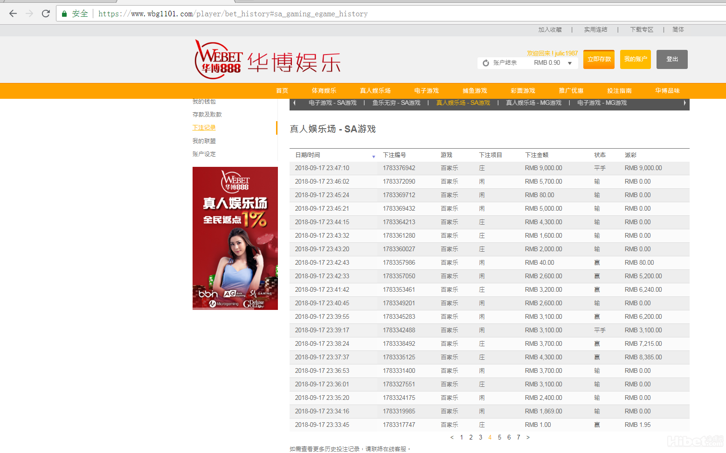
Task: Switch to 真人娱乐场 - MG游戏 tab
Action: (x=533, y=103)
